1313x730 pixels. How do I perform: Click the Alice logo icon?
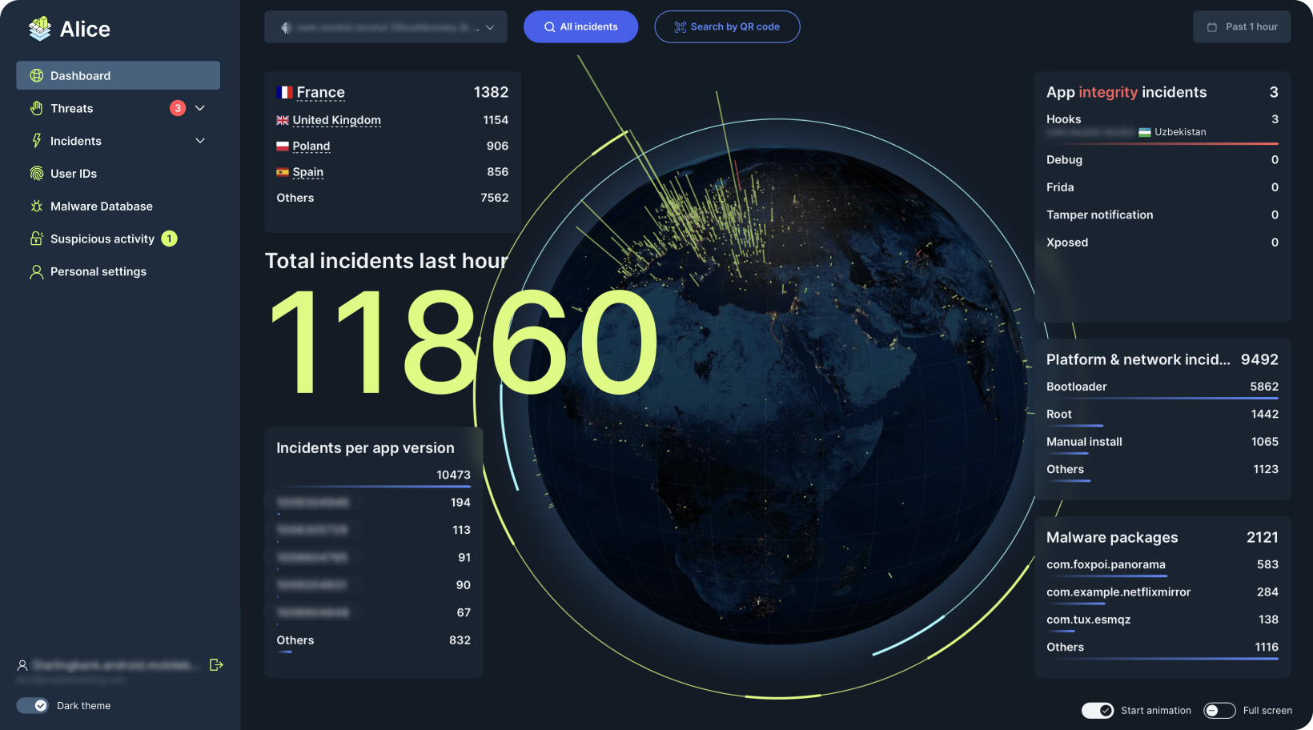pyautogui.click(x=39, y=29)
